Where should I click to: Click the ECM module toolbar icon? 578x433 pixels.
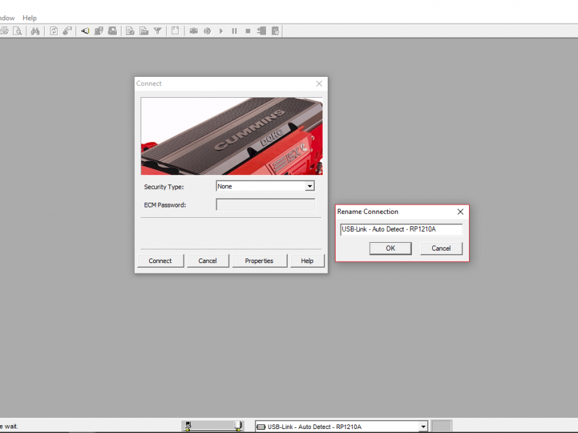(112, 31)
